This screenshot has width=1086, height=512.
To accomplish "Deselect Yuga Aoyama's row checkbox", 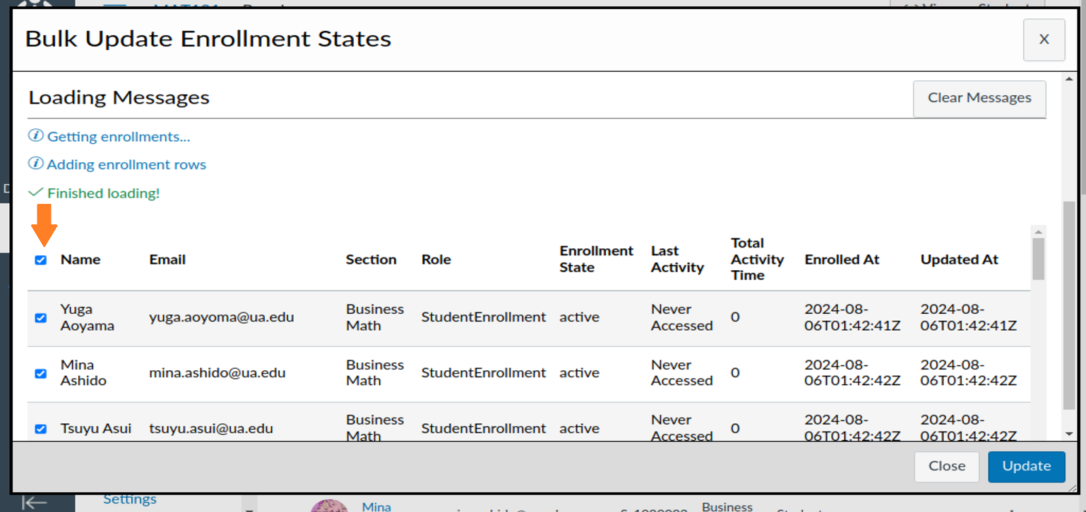I will (x=41, y=318).
